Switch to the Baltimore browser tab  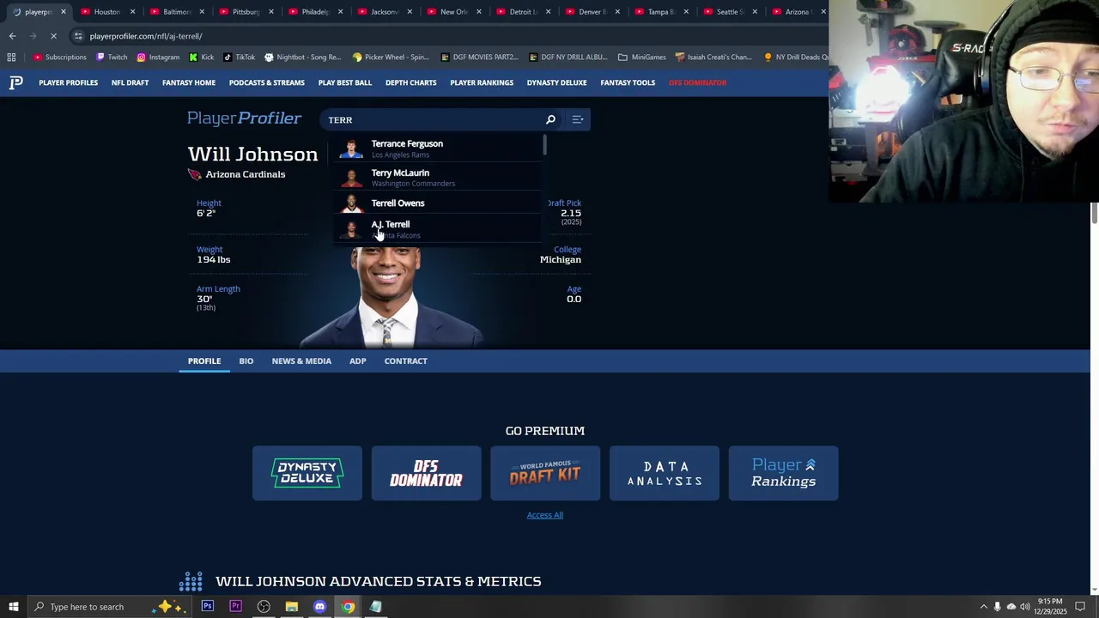coord(176,12)
